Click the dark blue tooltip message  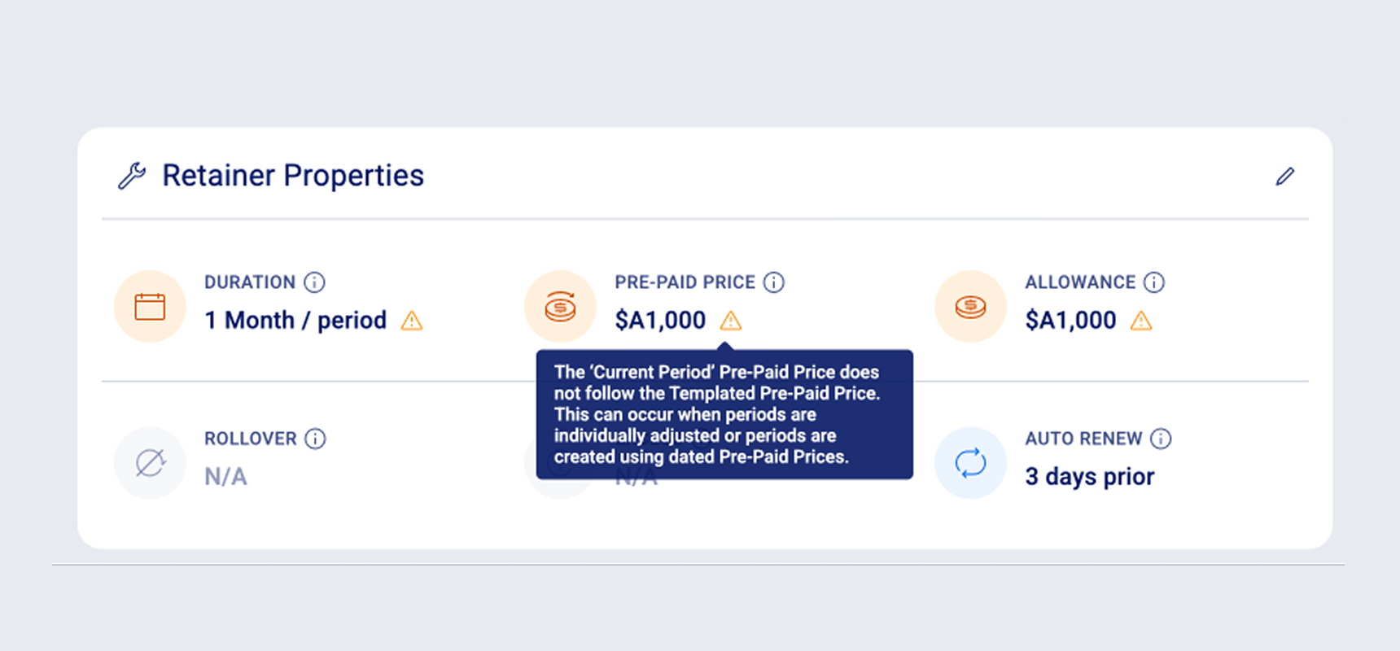[724, 414]
